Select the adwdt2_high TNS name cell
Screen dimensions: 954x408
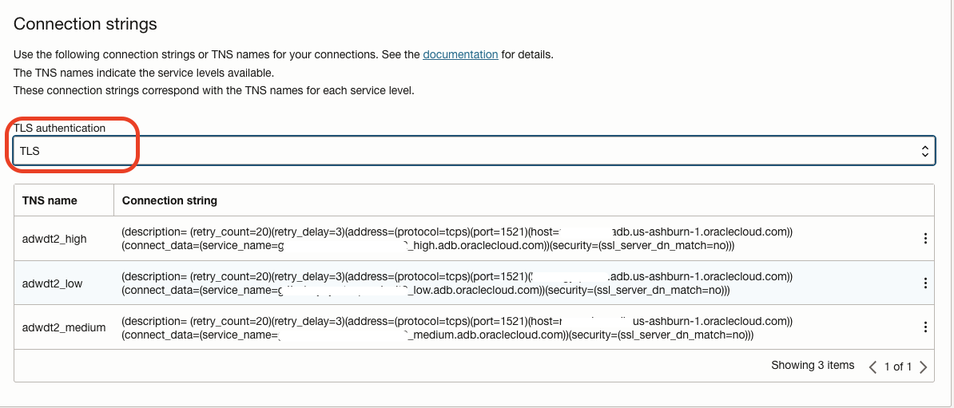pyautogui.click(x=54, y=239)
